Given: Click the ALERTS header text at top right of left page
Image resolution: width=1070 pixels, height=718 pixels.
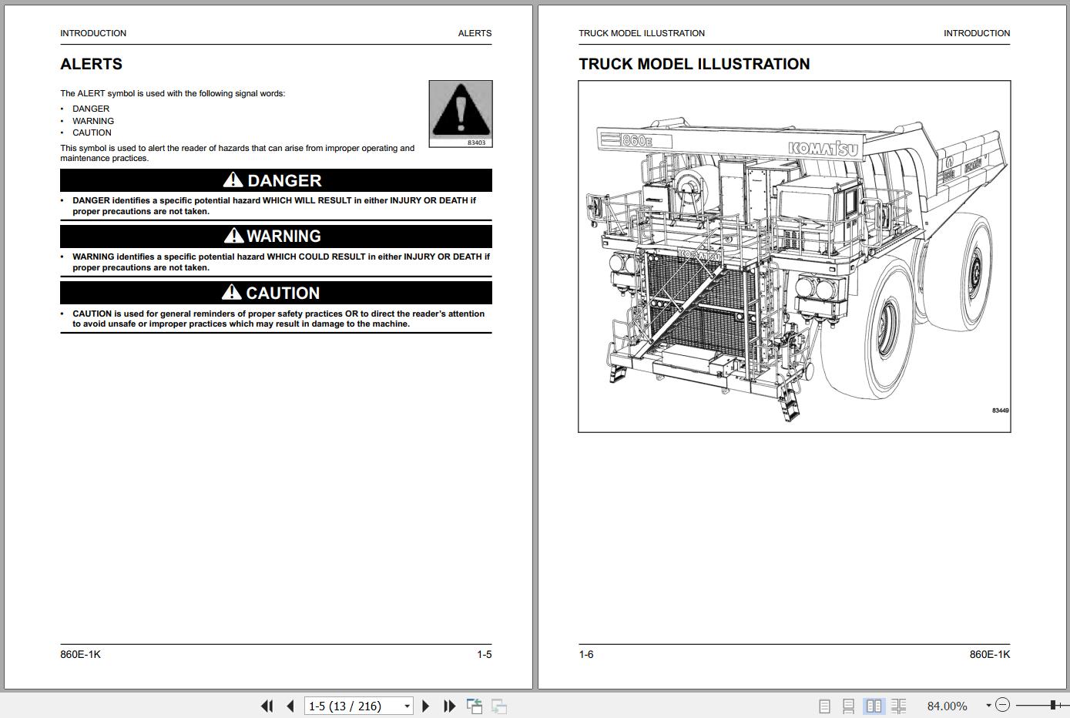Looking at the screenshot, I should coord(475,33).
